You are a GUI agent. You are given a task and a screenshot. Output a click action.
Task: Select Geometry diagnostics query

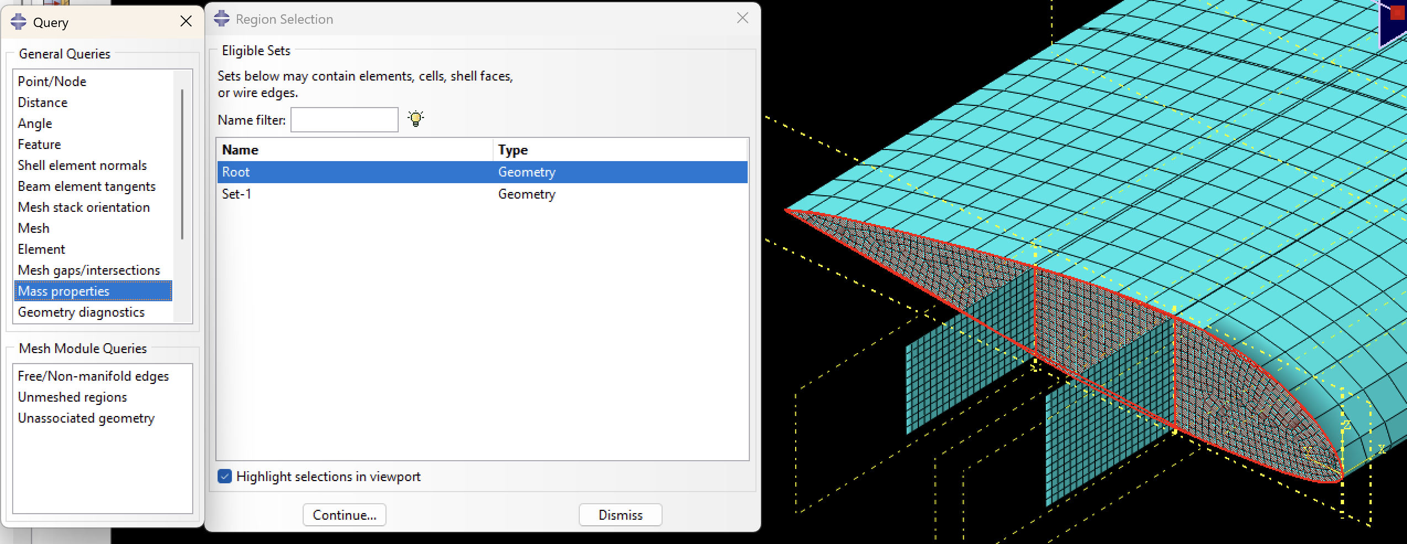pos(81,312)
